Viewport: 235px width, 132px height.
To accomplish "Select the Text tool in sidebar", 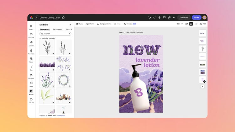I will click(x=31, y=68).
